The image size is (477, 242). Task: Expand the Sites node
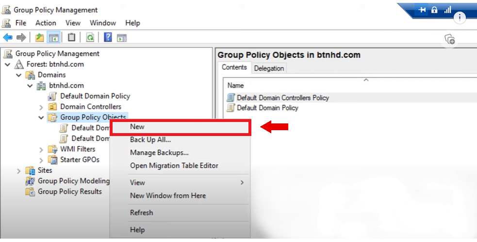tap(19, 171)
